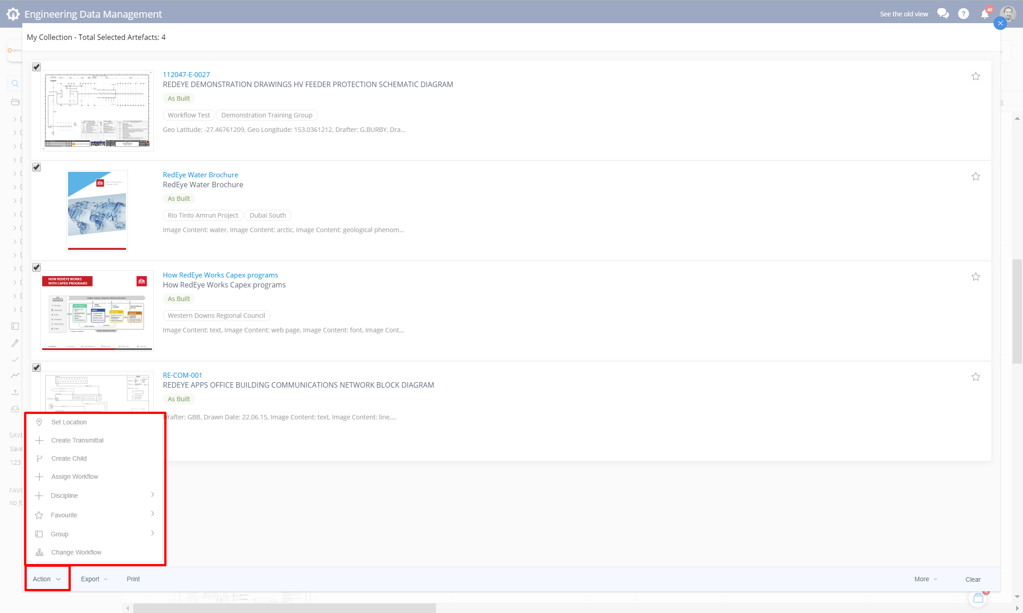Open the HV feeder schematic thumbnail

click(97, 111)
